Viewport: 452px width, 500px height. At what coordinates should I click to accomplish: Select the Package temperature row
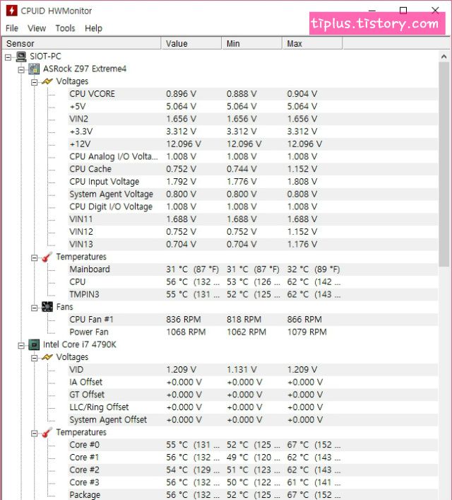[x=253, y=494]
